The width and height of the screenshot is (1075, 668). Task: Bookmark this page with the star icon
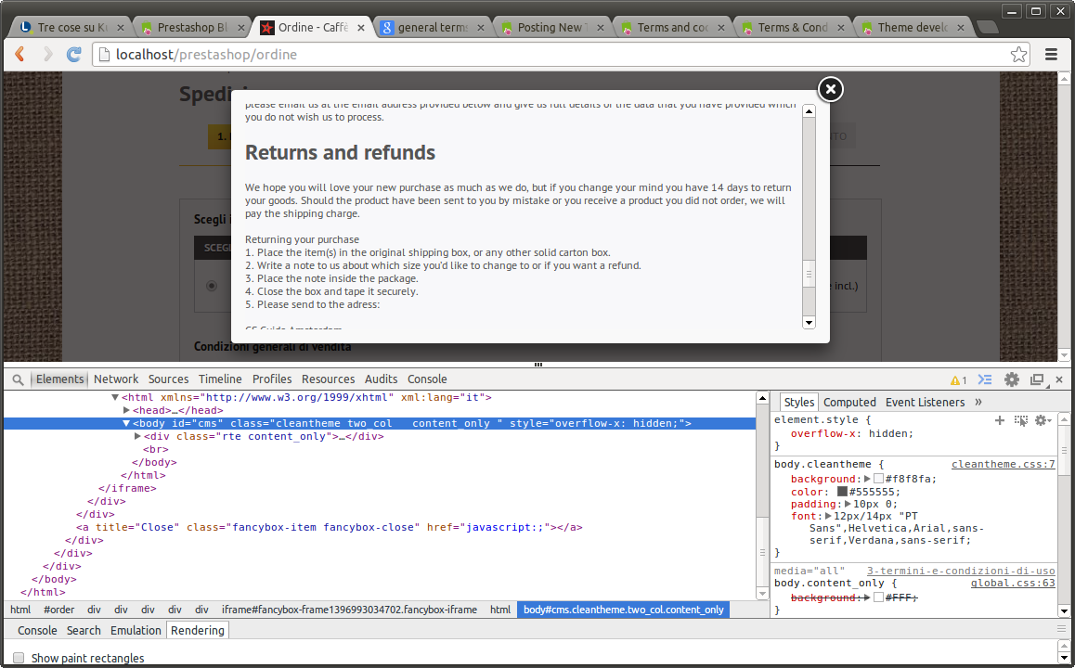tap(1018, 54)
